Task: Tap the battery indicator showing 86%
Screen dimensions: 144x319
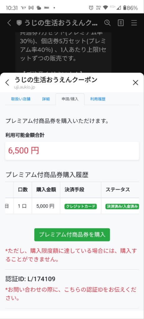Action: [130, 8]
